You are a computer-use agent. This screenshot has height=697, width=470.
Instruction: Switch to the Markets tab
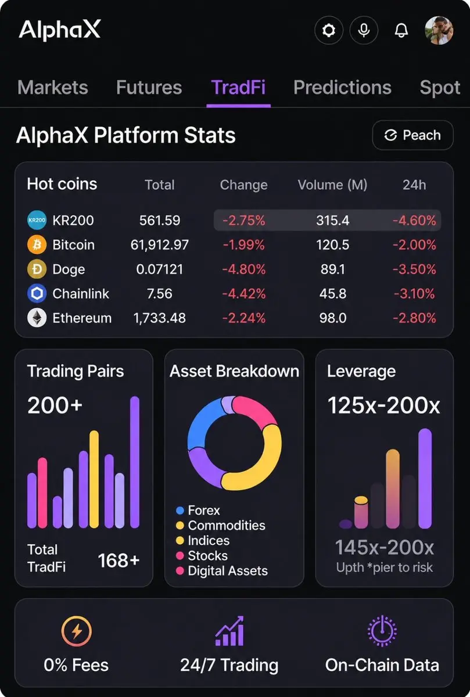[53, 87]
